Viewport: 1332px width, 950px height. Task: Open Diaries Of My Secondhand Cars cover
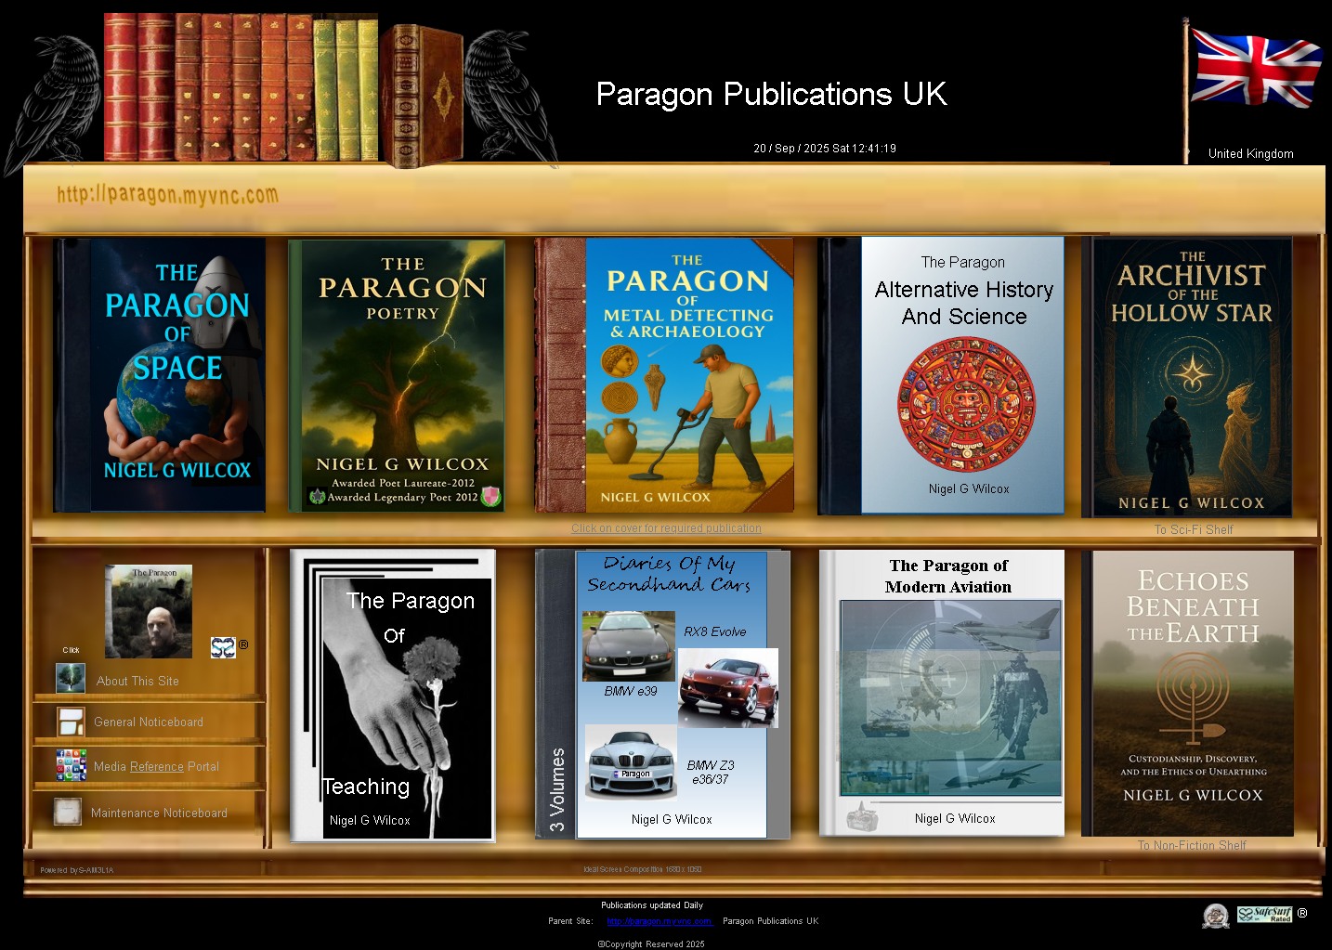[x=663, y=695]
